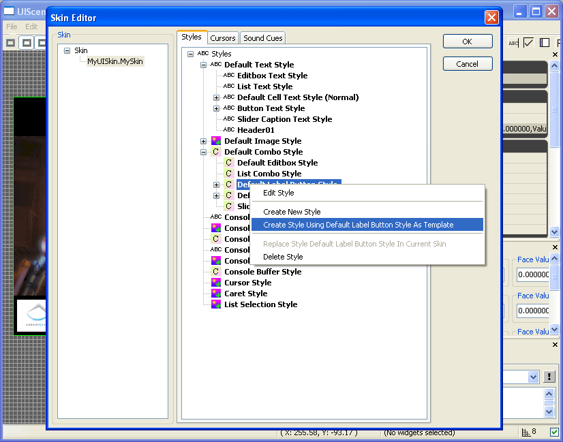Screen dimensions: 563x442
Task: Collapse the Default Combo Style branch
Action: click(x=202, y=152)
